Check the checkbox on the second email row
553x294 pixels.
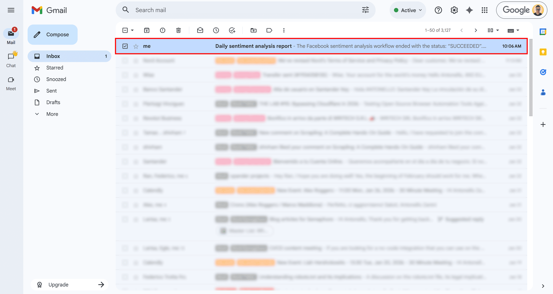point(125,61)
